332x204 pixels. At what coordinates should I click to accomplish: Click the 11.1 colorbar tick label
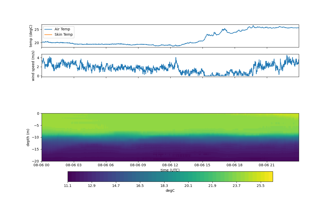[x=68, y=186]
